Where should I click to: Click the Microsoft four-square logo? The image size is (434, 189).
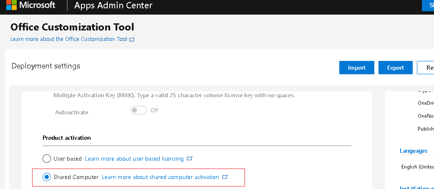tap(11, 5)
